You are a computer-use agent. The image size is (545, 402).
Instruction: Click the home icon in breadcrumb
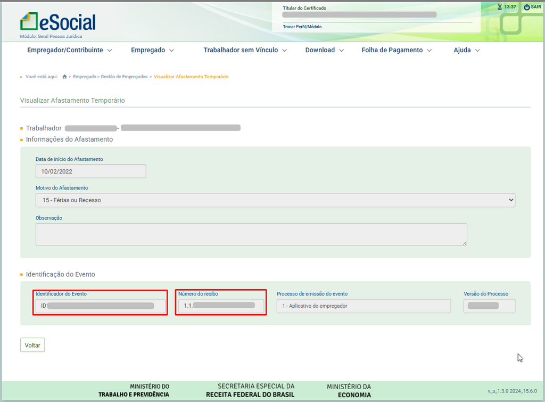pyautogui.click(x=64, y=77)
